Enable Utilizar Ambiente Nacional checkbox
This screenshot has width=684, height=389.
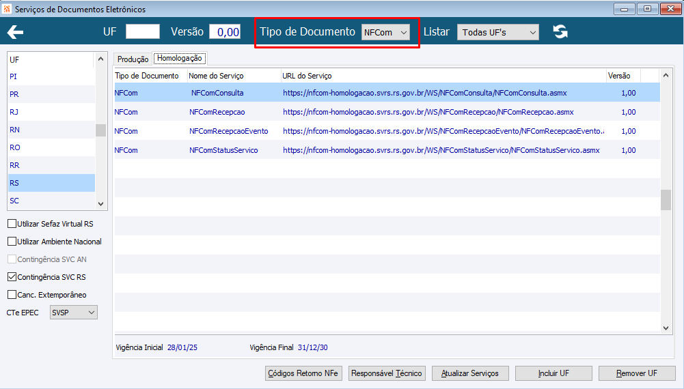(12, 242)
